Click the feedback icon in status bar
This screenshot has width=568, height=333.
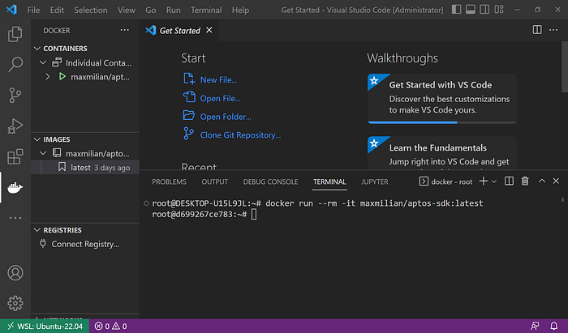pyautogui.click(x=535, y=327)
